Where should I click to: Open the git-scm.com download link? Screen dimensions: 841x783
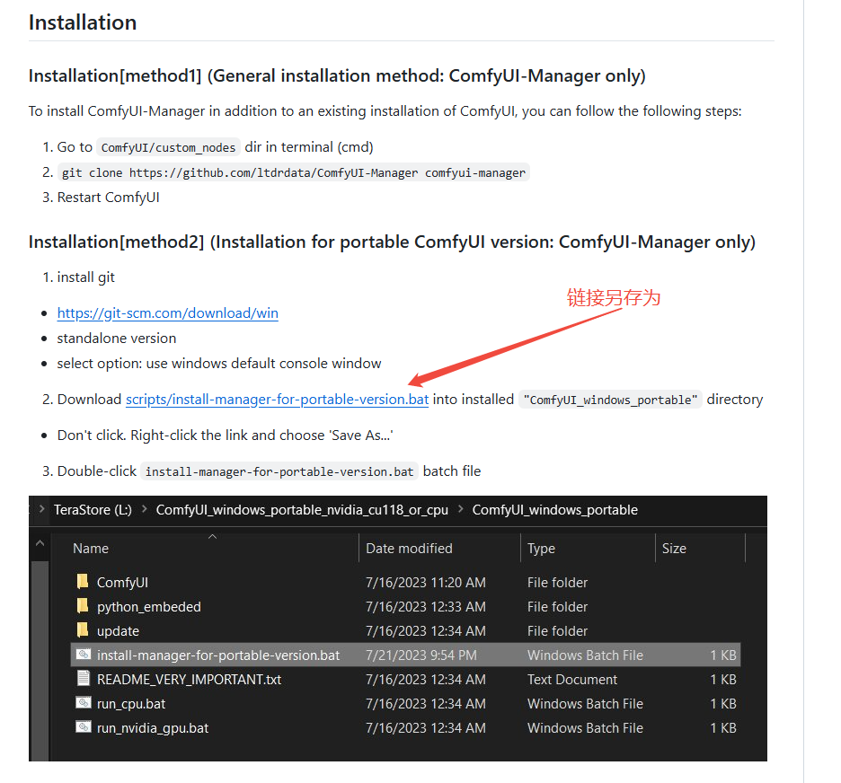167,313
